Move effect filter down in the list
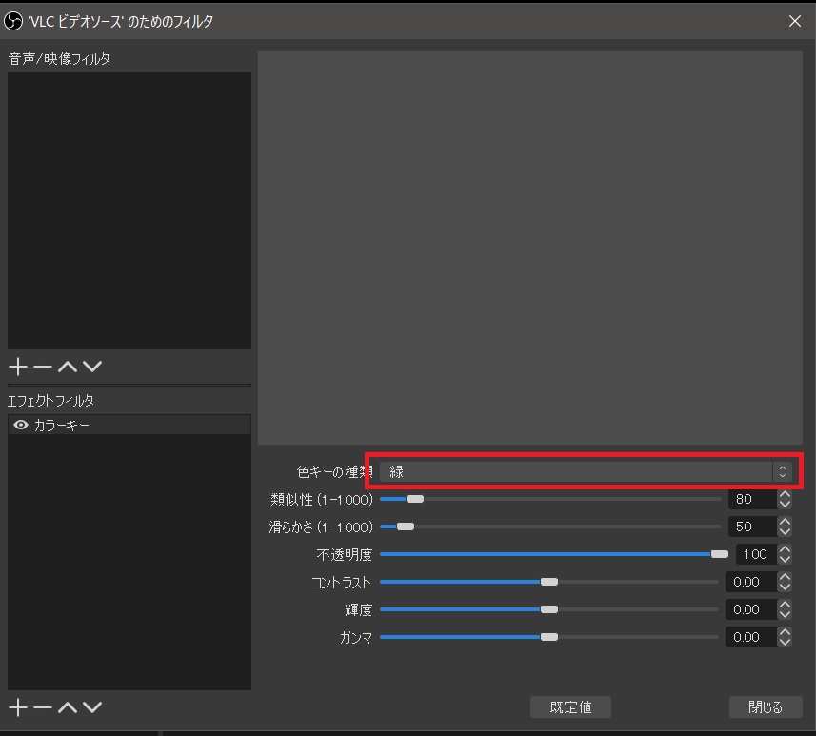The width and height of the screenshot is (816, 736). [90, 706]
